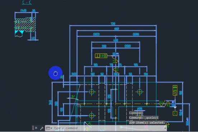Select the datum C box symbol
The image size is (198, 132).
pos(175,113)
